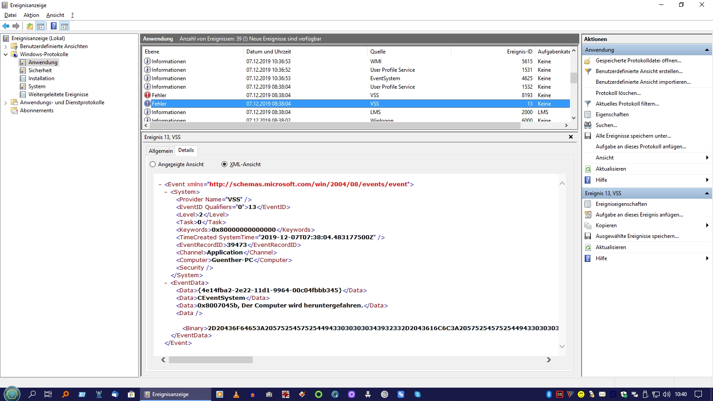Click the red error icon of the VSS 8193 event
The height and width of the screenshot is (401, 713).
click(x=148, y=95)
